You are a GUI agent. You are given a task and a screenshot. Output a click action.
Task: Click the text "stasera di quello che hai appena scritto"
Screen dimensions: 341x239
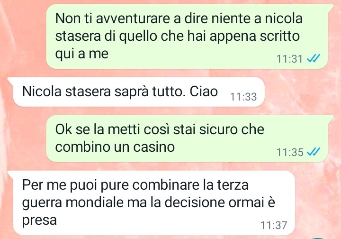177,36
